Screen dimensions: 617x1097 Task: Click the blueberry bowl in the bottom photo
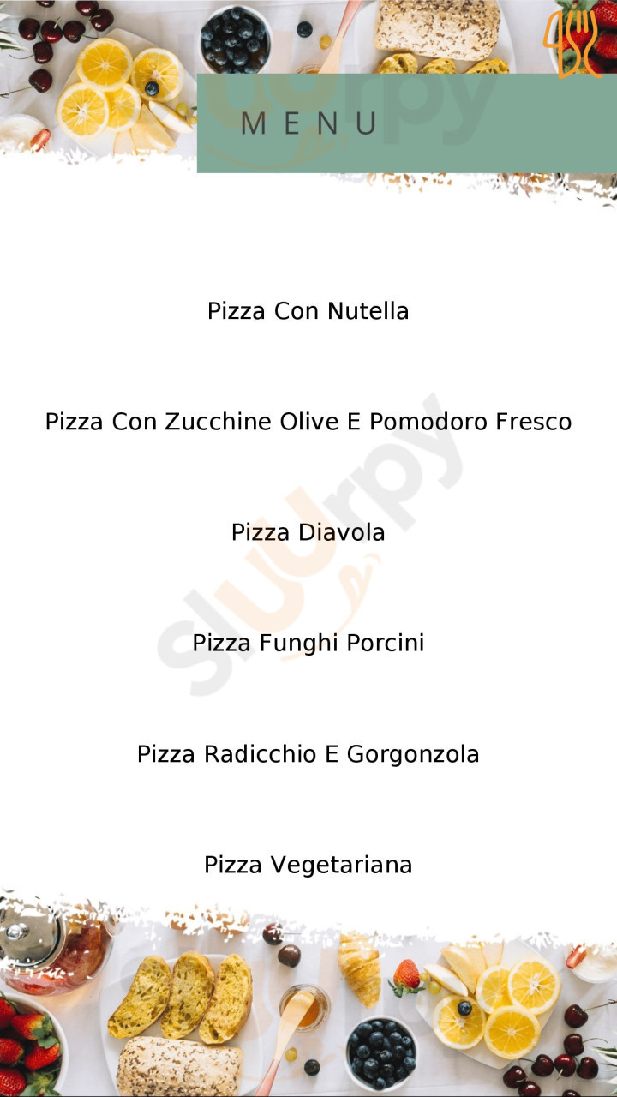380,1052
